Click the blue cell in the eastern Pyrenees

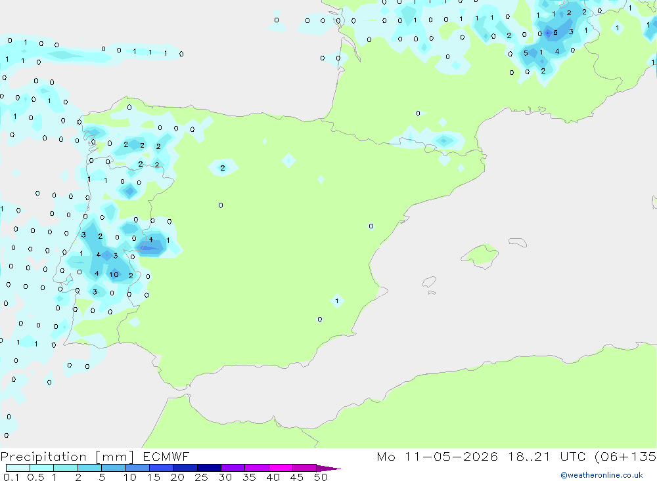coord(444,140)
